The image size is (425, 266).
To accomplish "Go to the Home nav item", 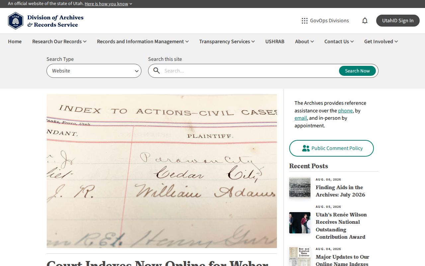I will pos(15,42).
